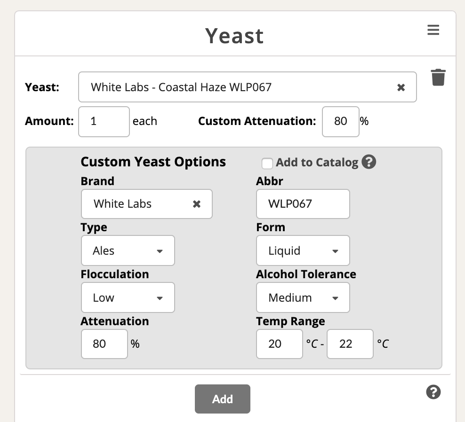Select the Abbr field containing WLP067
This screenshot has width=465, height=422.
coord(303,204)
